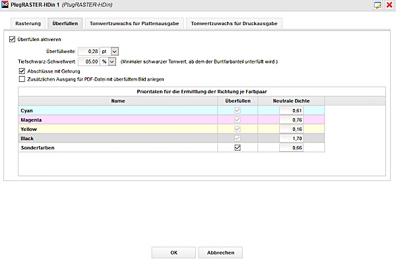Edit Magenta neutral density value 0,76
The height and width of the screenshot is (261, 396).
(291, 120)
